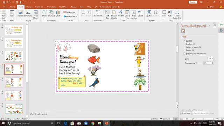Screen dimensions: 224x126
Task: Open the File tab
Action: click(4, 7)
